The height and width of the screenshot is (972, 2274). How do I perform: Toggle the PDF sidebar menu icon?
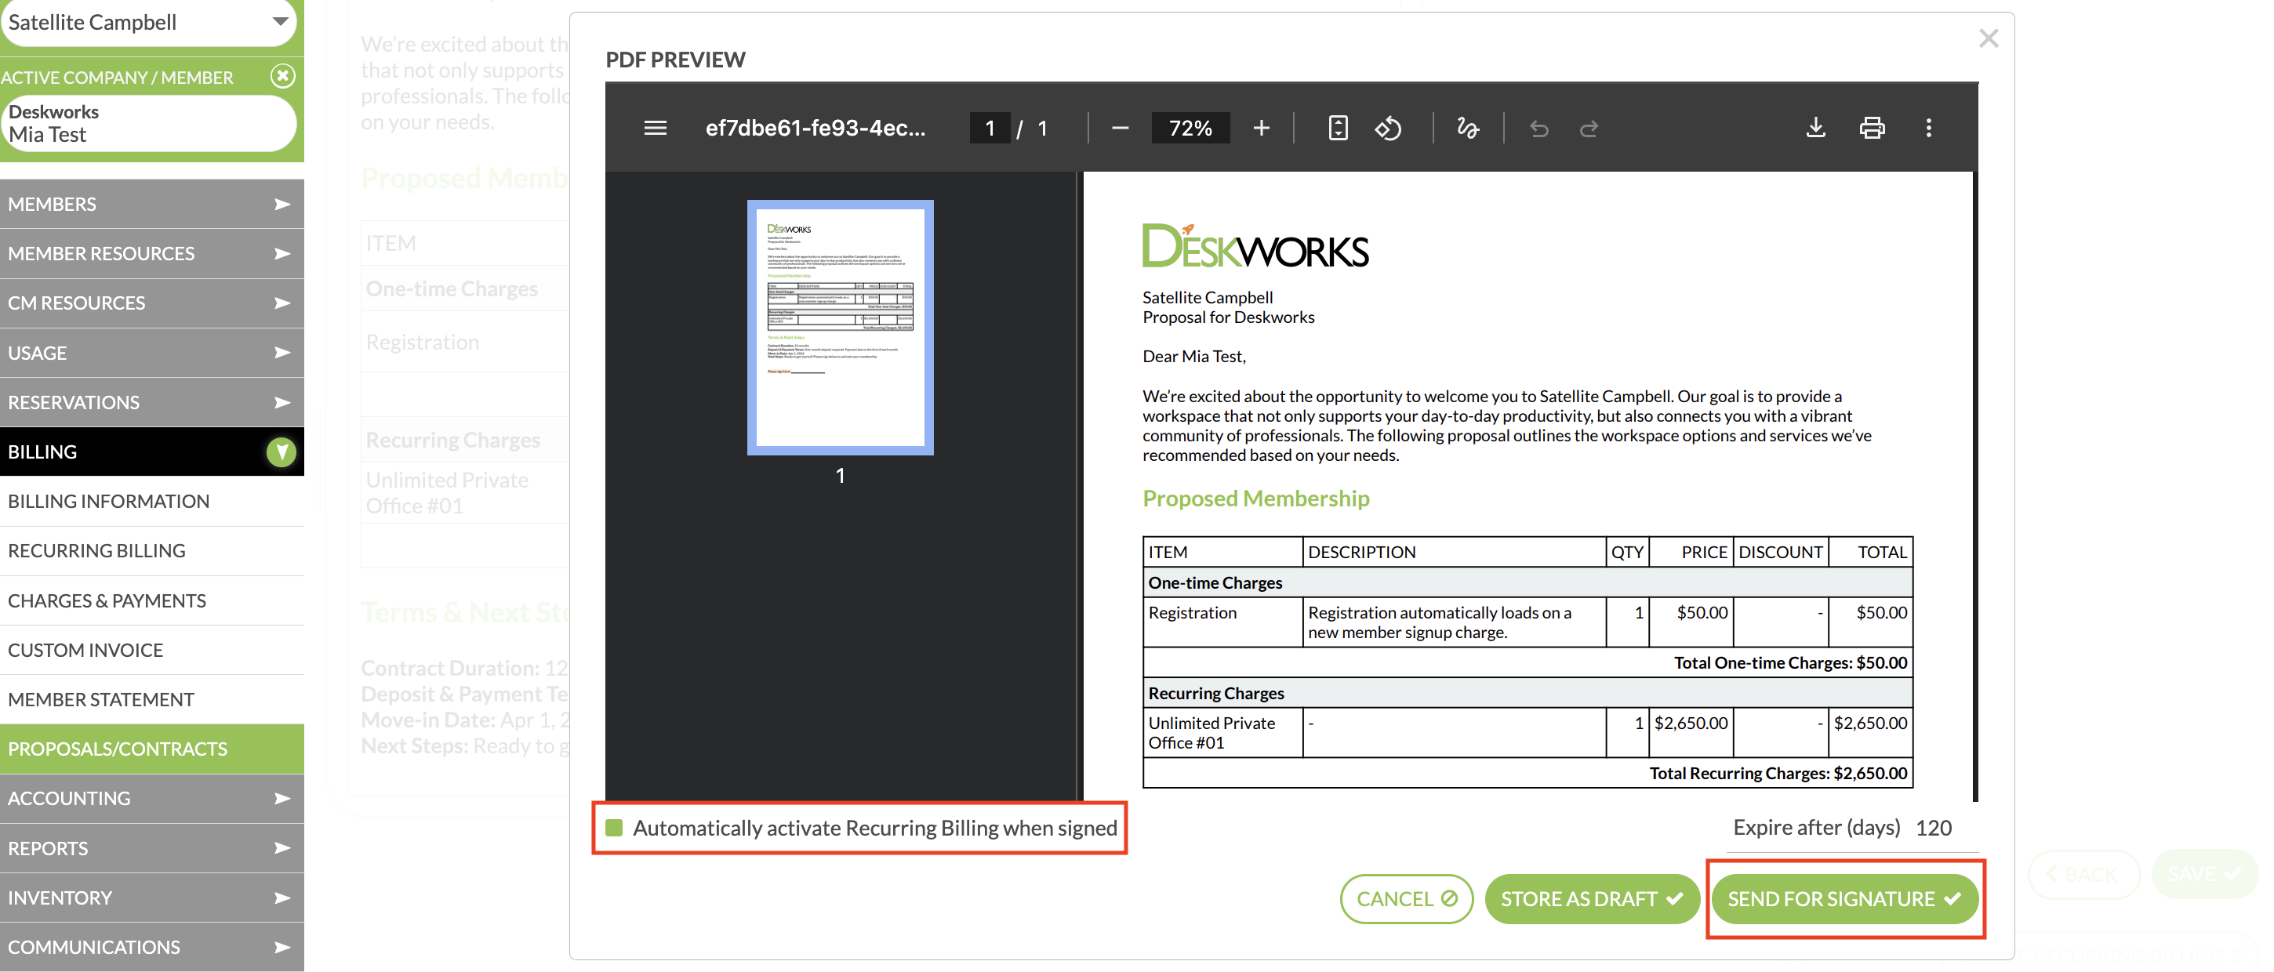pos(655,128)
